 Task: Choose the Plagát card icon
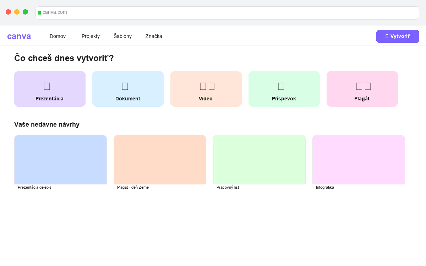pyautogui.click(x=364, y=86)
